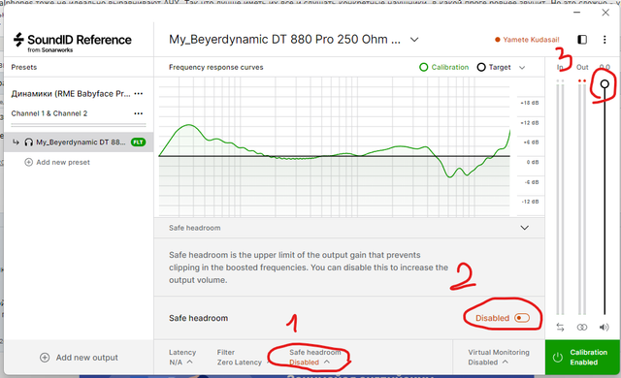621x378 pixels.
Task: Click the -12 dB scale label
Action: (x=531, y=202)
